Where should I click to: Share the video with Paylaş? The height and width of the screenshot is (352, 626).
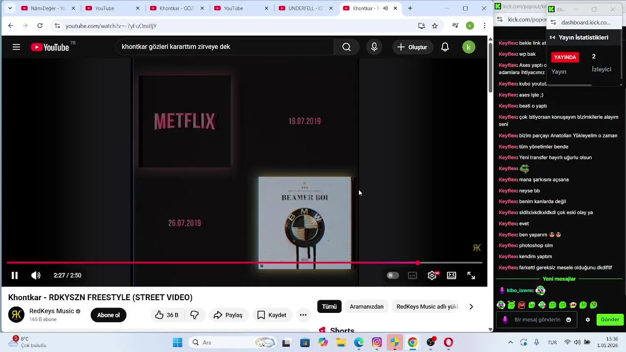[x=228, y=315]
